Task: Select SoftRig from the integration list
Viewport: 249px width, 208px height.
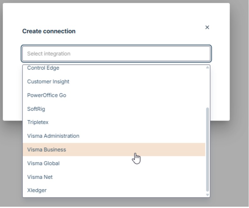Action: [36, 109]
